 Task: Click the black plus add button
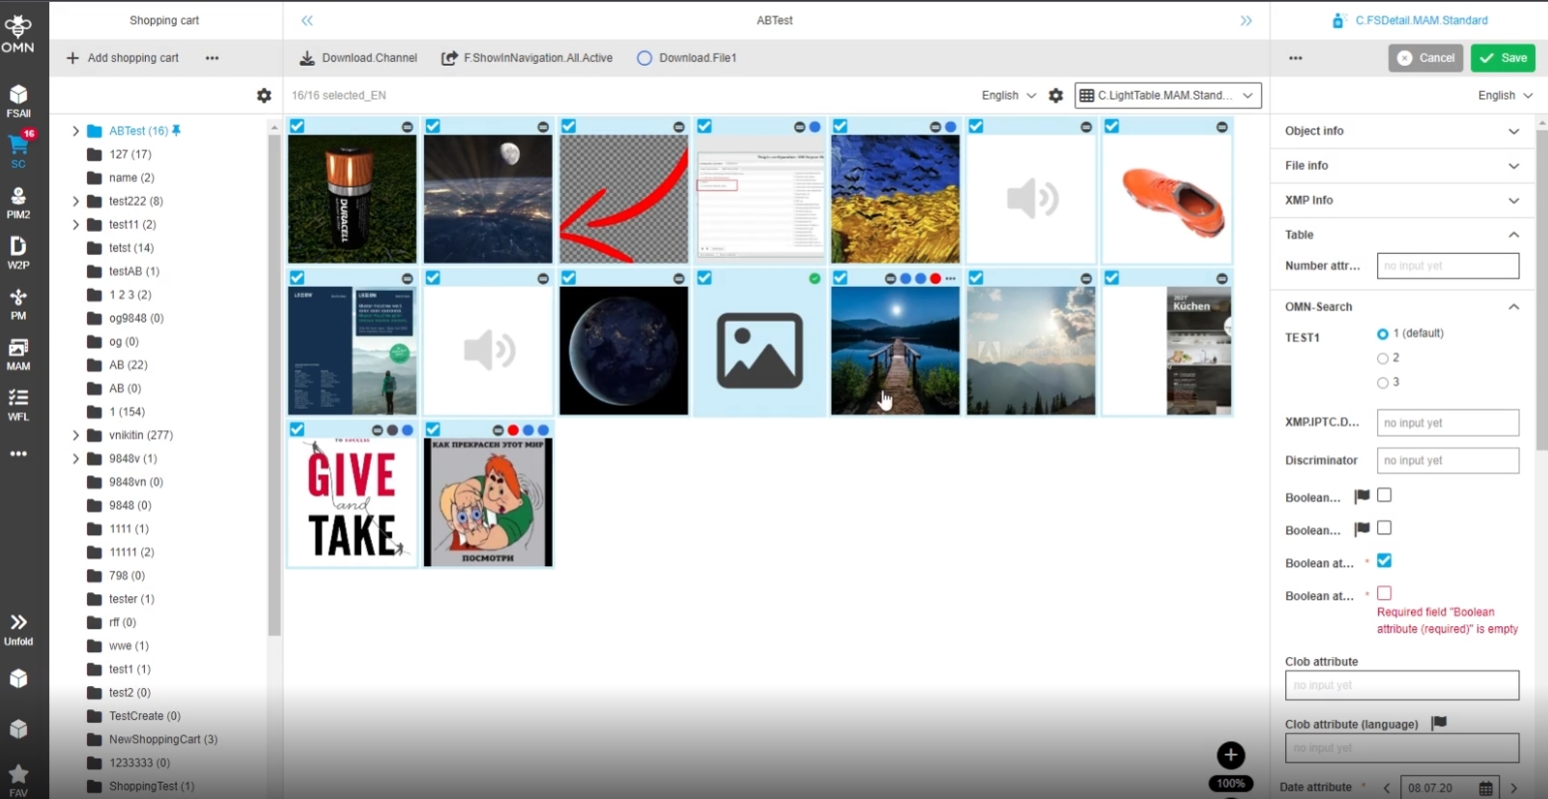point(1230,756)
